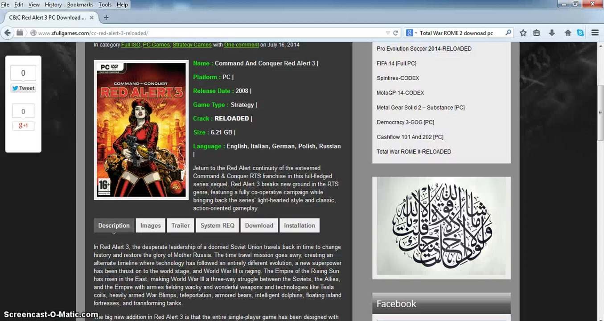
Task: Open the PC Games category link
Action: click(156, 45)
